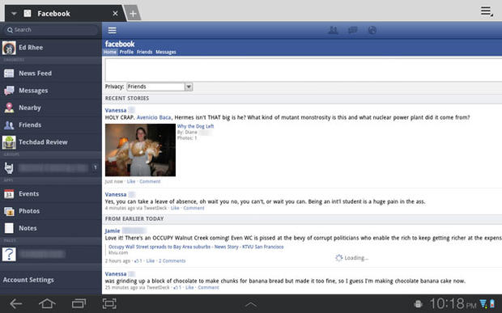Click the Ed Rhee name
The height and width of the screenshot is (313, 502).
pyautogui.click(x=31, y=48)
